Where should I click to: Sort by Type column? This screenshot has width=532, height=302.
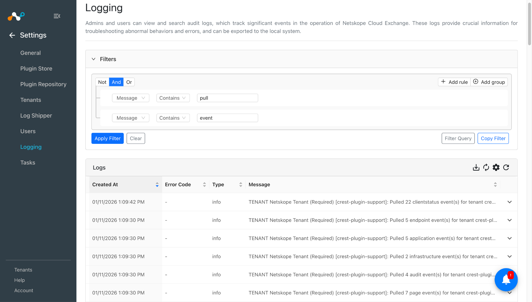[241, 184]
